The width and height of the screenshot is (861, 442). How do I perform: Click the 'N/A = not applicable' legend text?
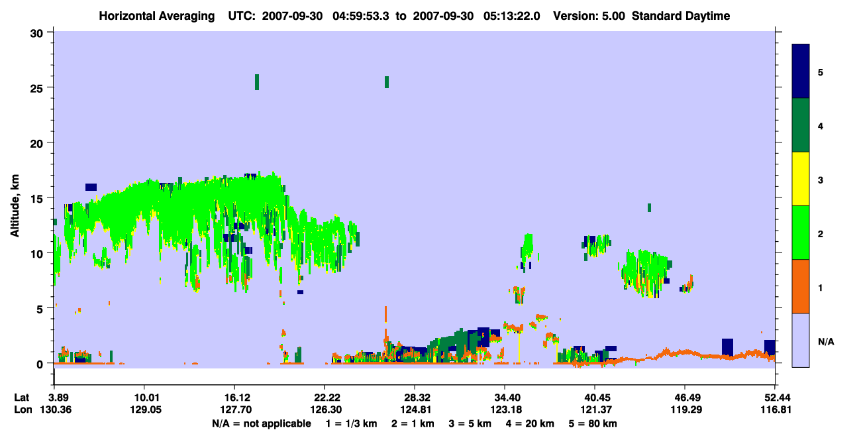click(262, 423)
